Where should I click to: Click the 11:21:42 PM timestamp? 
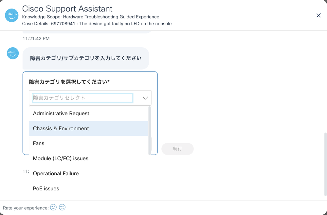[36, 38]
